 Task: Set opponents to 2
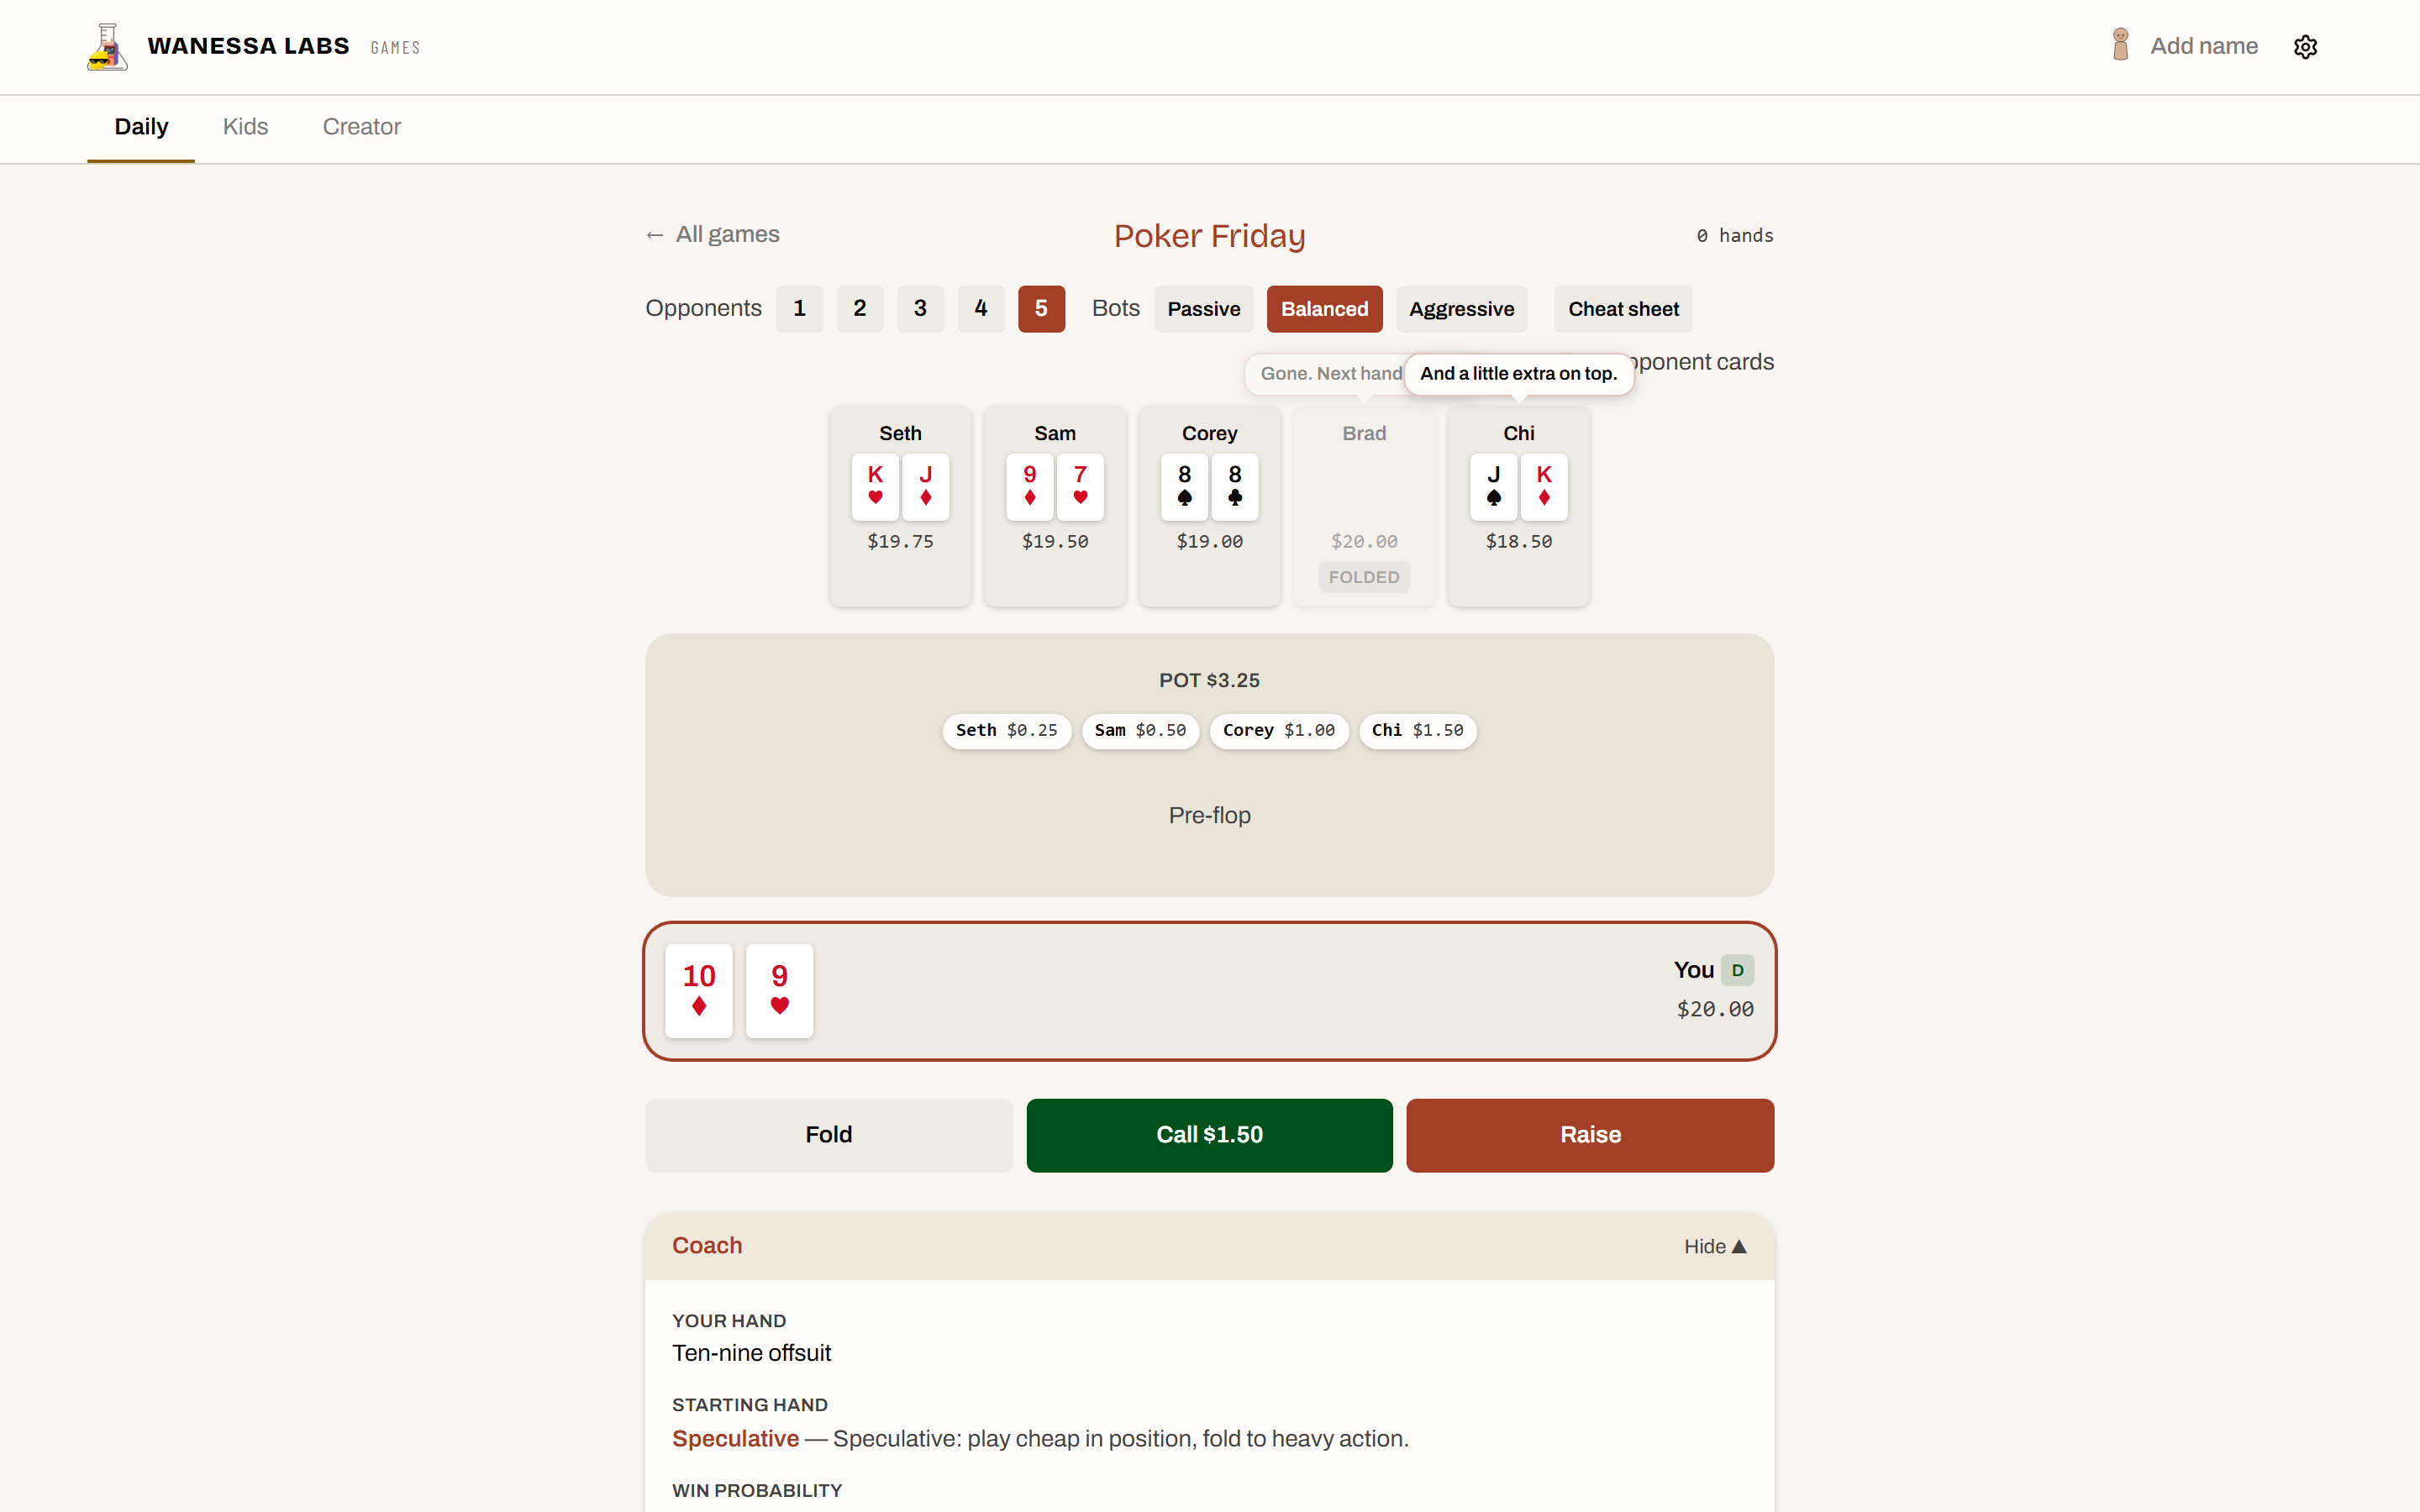860,309
